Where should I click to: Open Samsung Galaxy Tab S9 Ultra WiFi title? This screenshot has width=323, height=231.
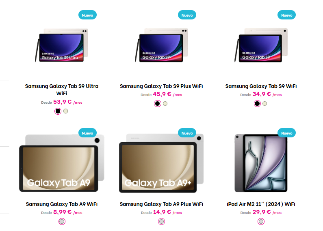pyautogui.click(x=62, y=90)
